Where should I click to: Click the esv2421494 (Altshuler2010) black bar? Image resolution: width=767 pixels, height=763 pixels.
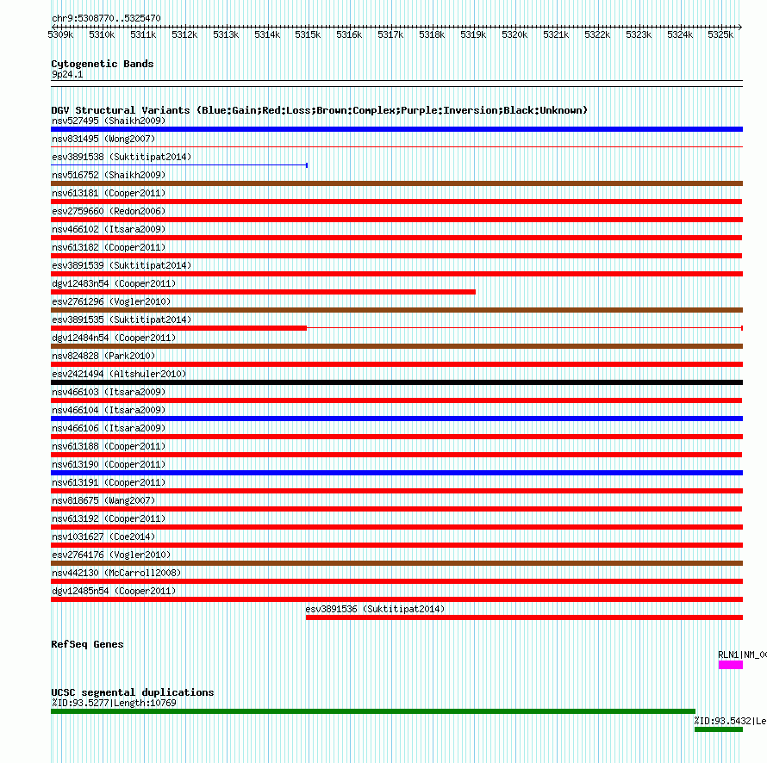click(396, 382)
